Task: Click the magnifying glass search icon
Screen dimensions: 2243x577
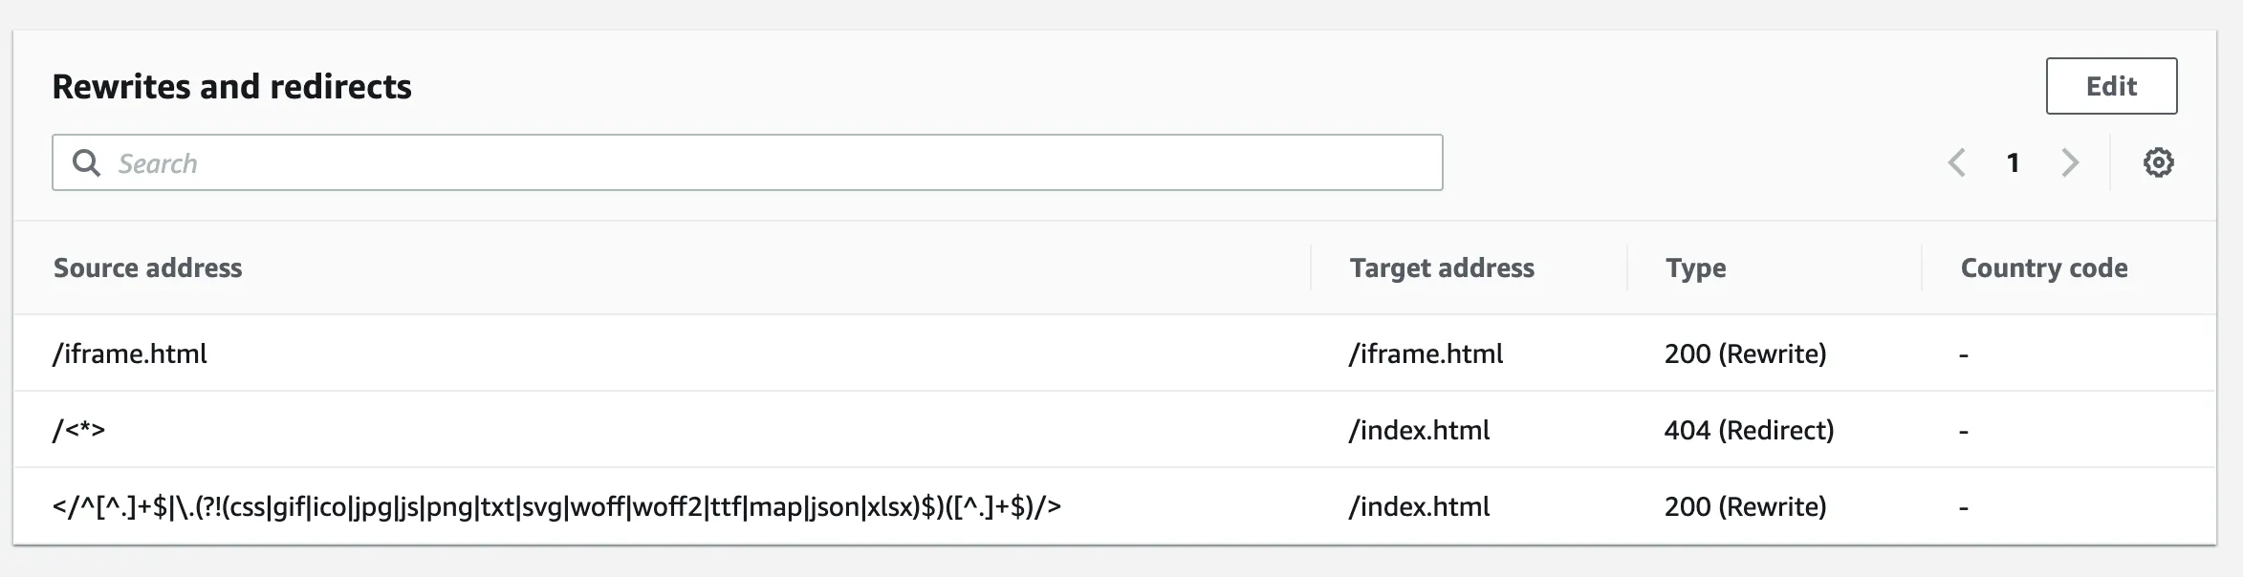Action: (x=86, y=162)
